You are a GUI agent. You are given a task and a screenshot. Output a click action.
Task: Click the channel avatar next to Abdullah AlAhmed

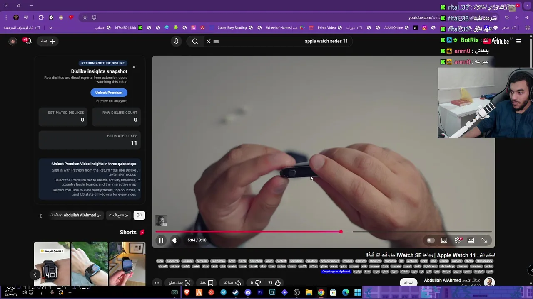(x=489, y=282)
